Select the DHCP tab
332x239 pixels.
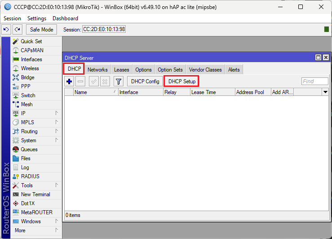tap(74, 69)
